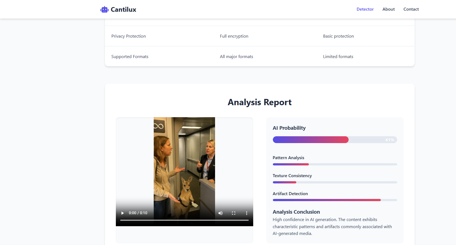Go to the About page
The image size is (456, 245).
388,9
